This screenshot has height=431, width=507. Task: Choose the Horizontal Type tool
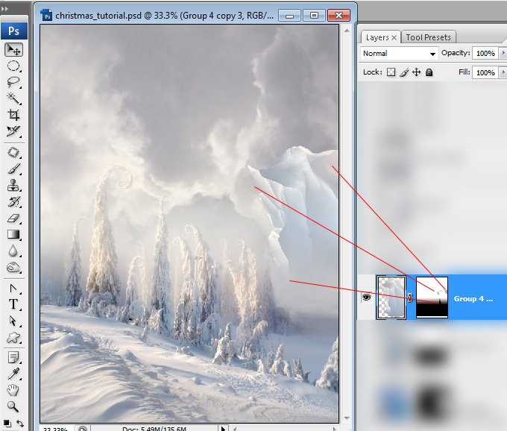pos(13,304)
